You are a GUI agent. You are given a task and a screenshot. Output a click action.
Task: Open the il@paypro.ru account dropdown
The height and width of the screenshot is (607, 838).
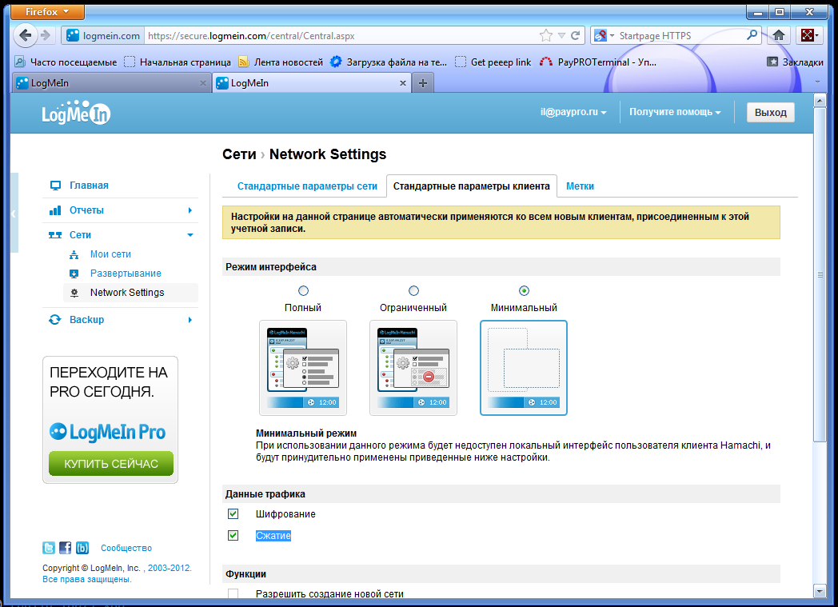coord(573,113)
